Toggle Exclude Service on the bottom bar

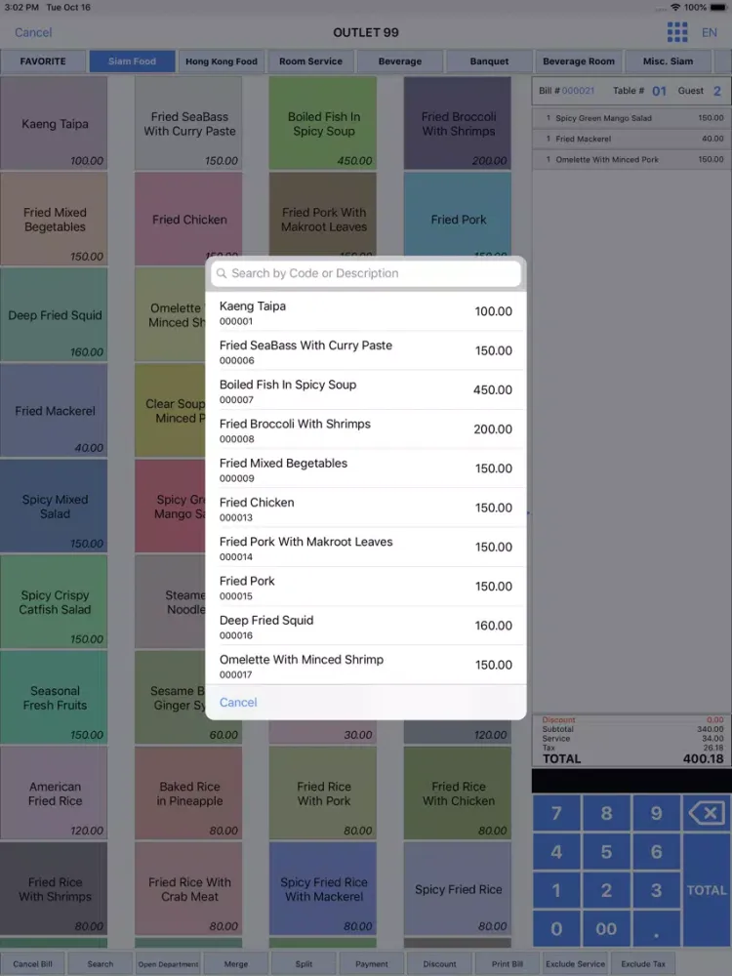pos(576,964)
